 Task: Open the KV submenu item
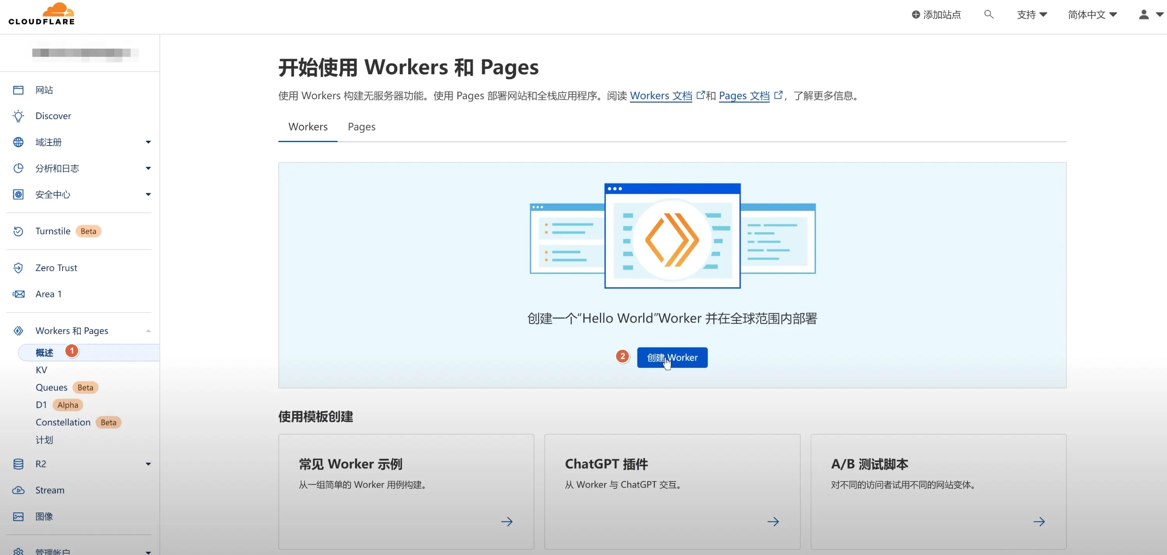point(41,370)
